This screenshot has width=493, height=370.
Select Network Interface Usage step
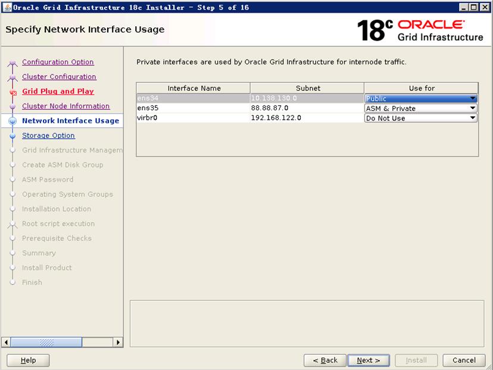click(x=70, y=121)
